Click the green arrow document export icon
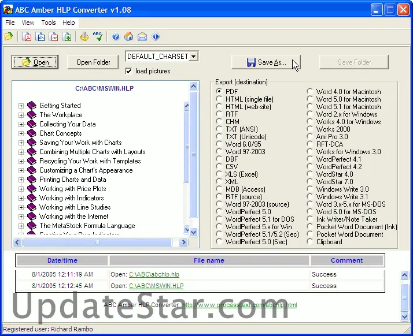413x336 pixels. pyautogui.click(x=67, y=36)
